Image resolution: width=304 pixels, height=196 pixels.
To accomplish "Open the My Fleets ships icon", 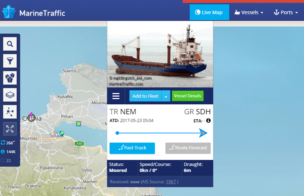I will [10, 78].
